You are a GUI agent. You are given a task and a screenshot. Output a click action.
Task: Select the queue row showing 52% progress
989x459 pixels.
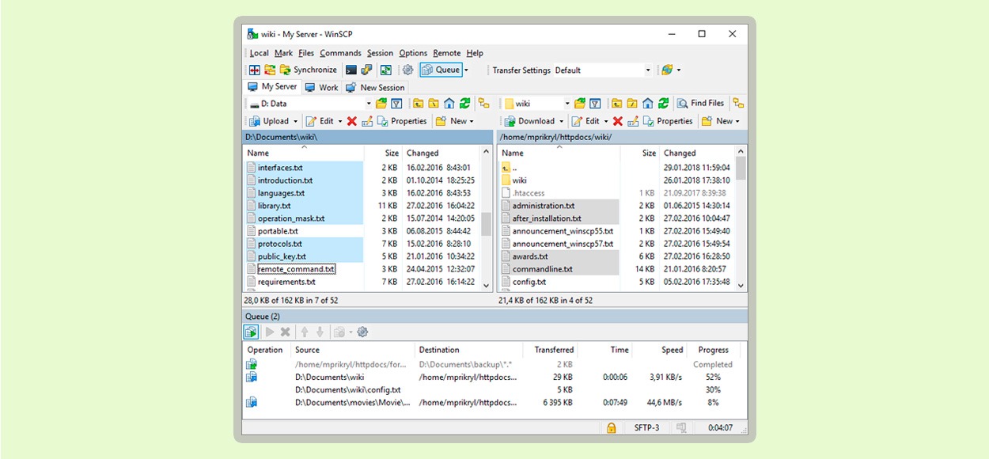tap(494, 377)
